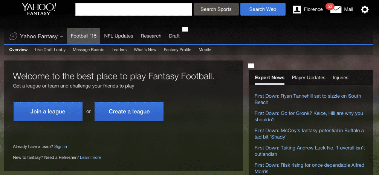The height and width of the screenshot is (175, 379).
Task: Focus the search input field
Action: click(134, 9)
